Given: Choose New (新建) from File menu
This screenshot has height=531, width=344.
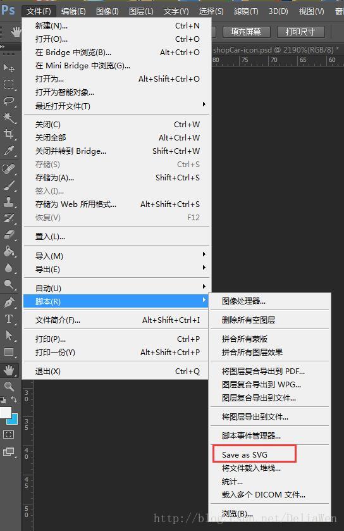Looking at the screenshot, I should [117, 26].
